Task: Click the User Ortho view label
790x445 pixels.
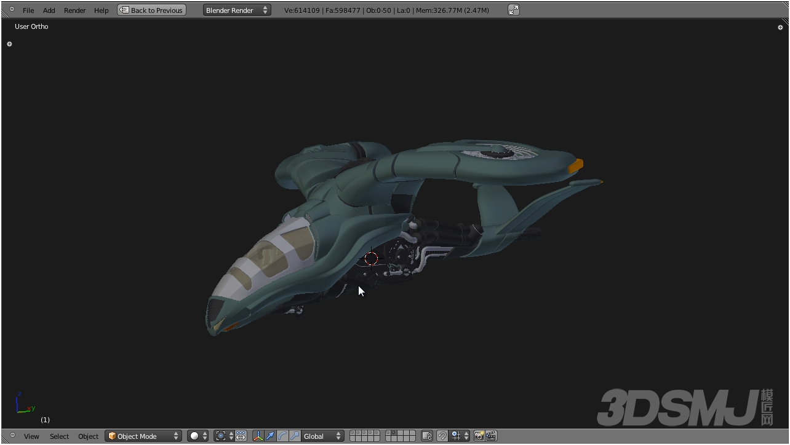Action: click(x=31, y=26)
